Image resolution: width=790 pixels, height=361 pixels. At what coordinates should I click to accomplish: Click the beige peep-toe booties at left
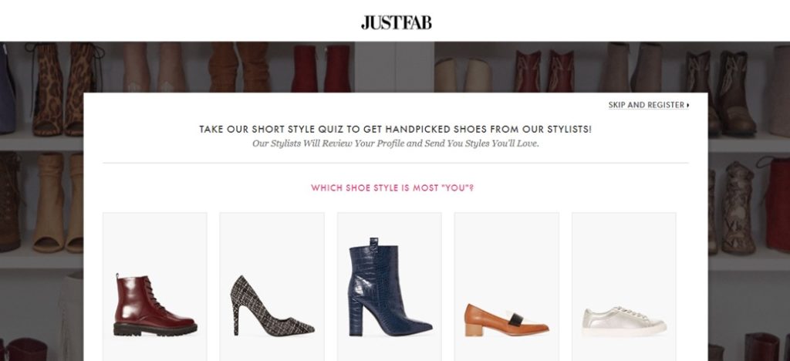[57, 202]
